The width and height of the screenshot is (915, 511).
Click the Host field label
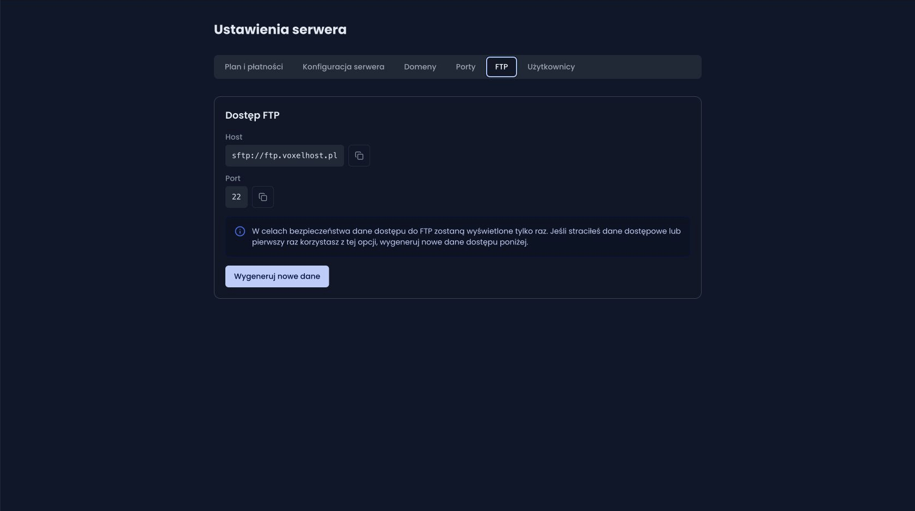(x=234, y=137)
